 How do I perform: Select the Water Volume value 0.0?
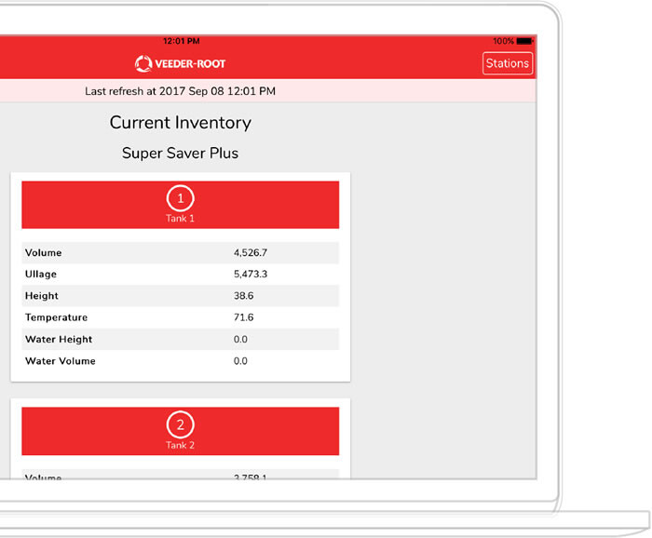240,361
